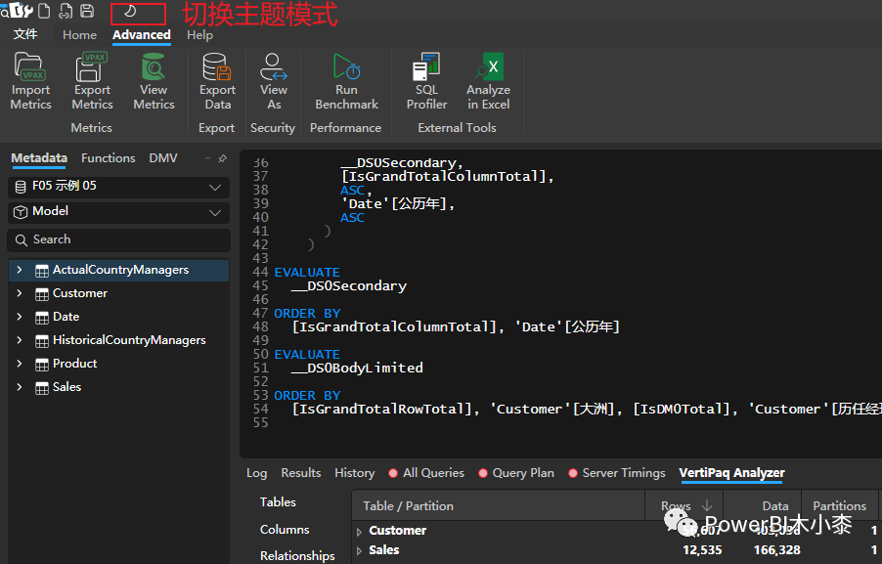Expand Customer row in VertiPaq Analyzer

(x=359, y=532)
